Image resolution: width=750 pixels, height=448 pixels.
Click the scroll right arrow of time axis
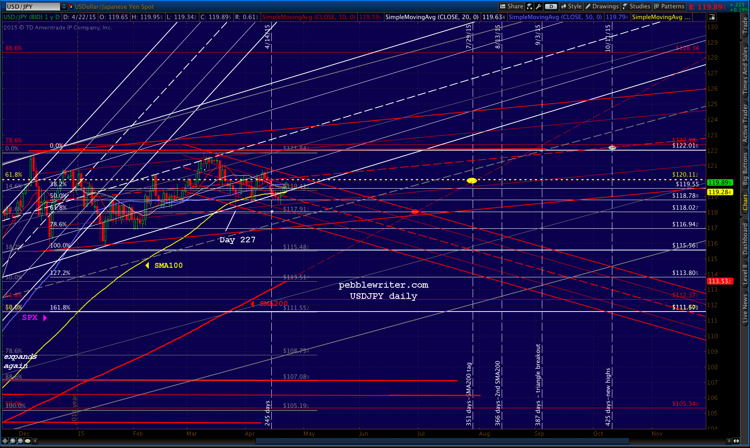729,441
